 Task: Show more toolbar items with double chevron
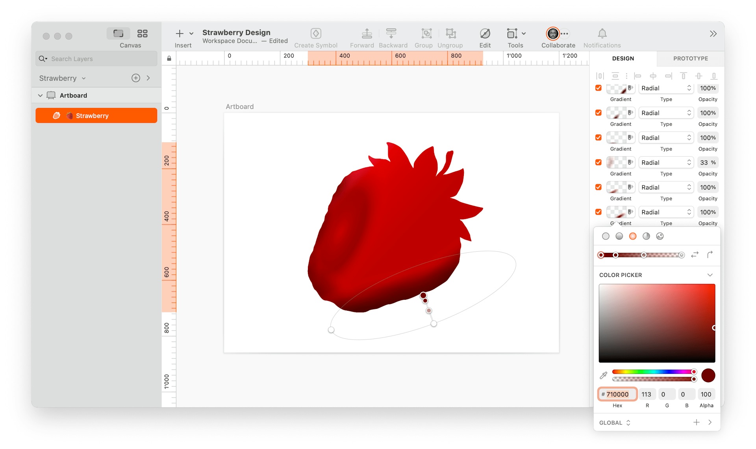[x=713, y=33]
